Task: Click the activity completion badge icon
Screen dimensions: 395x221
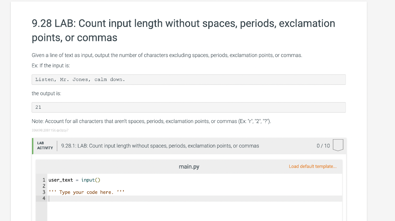Action: (338, 145)
